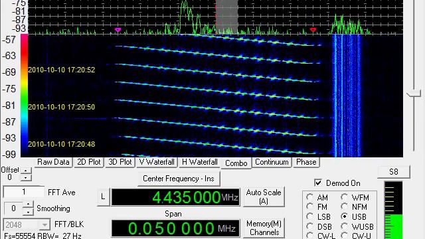The image size is (425, 239).
Task: Select CW-L demodulation mode
Action: click(x=310, y=236)
